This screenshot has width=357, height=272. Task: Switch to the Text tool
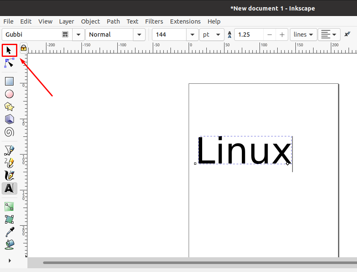[x=9, y=188]
